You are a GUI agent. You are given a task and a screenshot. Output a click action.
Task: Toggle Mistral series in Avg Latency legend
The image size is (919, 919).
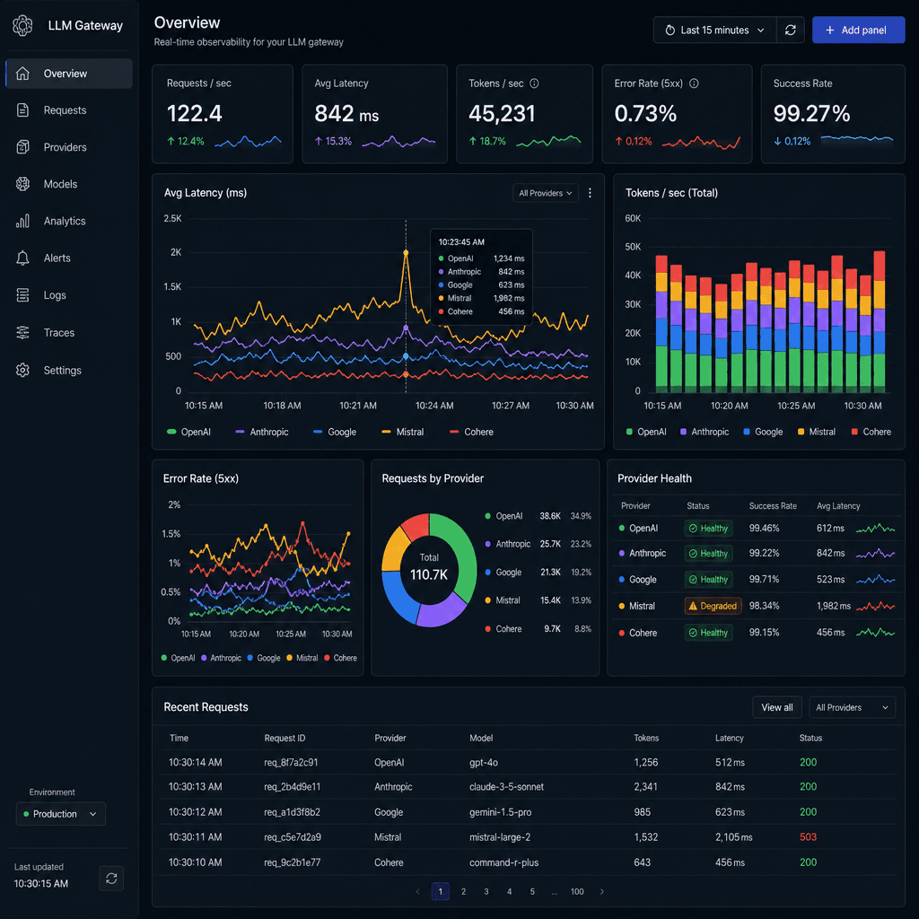402,432
